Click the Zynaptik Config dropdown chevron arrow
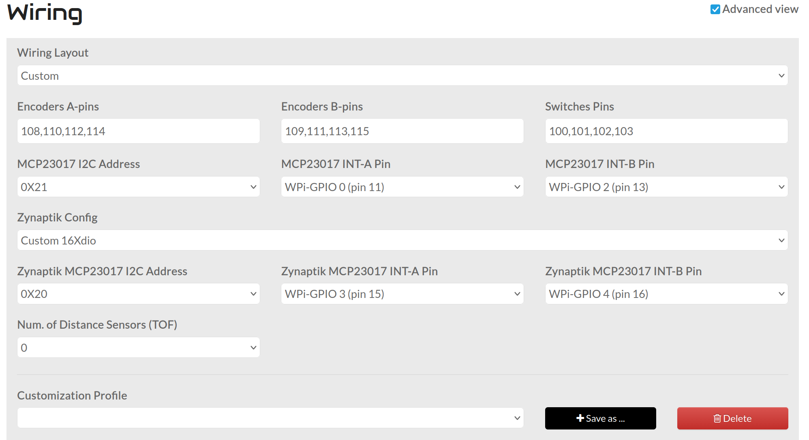The width and height of the screenshot is (809, 440). click(781, 240)
